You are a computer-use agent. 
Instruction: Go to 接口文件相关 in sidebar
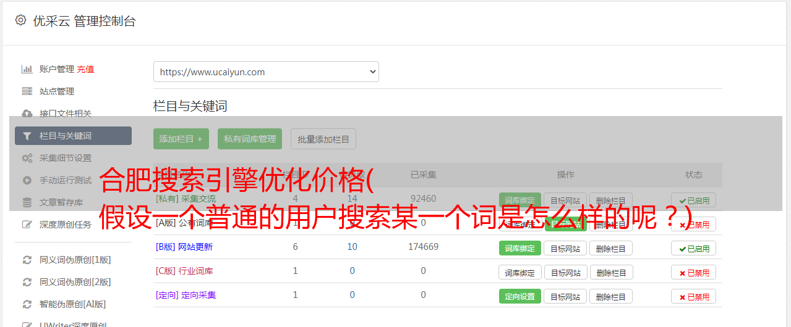[66, 114]
